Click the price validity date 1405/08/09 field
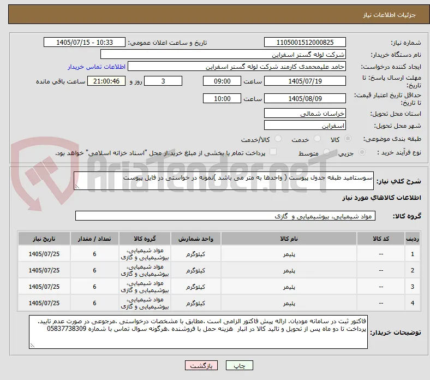 (x=305, y=98)
